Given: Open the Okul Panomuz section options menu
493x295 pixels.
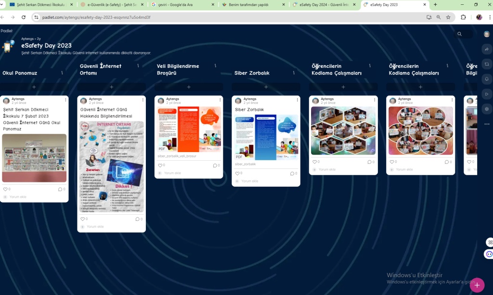Looking at the screenshot, I should pos(62,73).
